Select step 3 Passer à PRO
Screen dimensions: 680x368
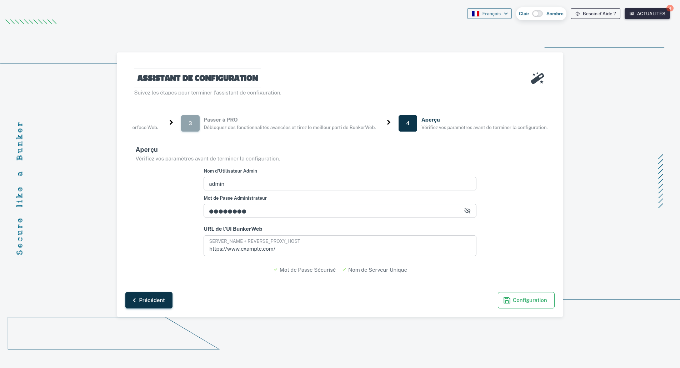point(190,123)
